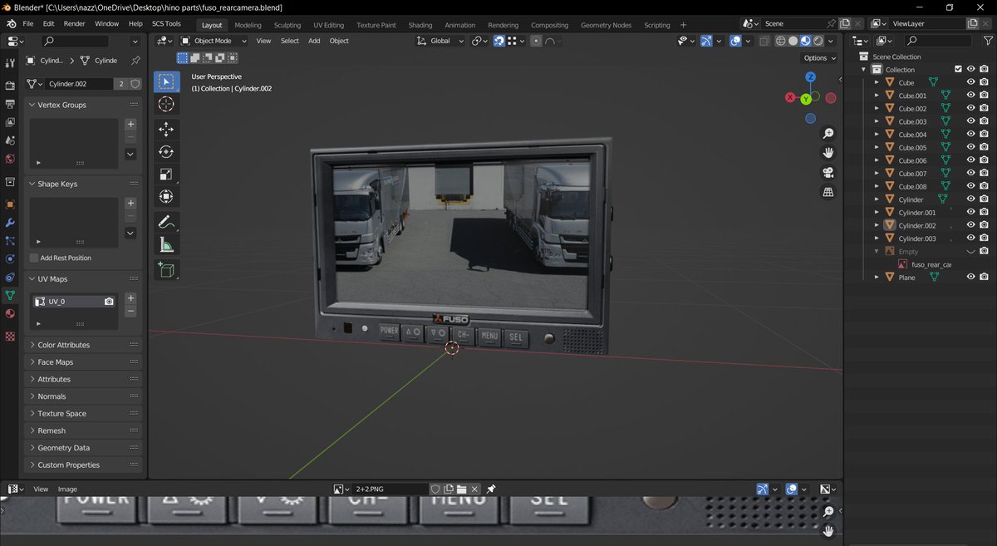Open the shading options dropdown arrow

tap(832, 41)
